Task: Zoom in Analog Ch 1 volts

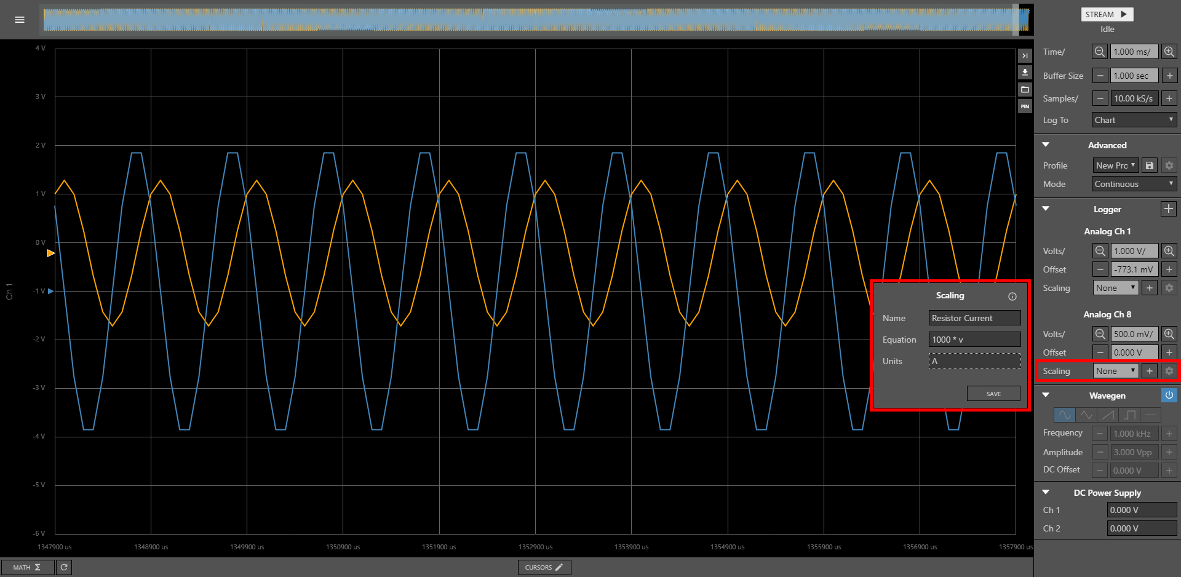Action: pos(1169,251)
